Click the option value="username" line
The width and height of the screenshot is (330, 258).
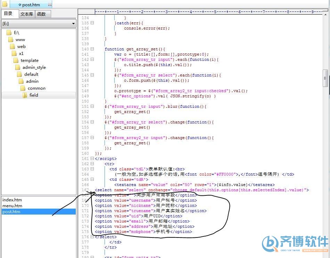click(146, 200)
